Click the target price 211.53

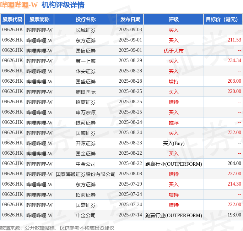[234, 40]
